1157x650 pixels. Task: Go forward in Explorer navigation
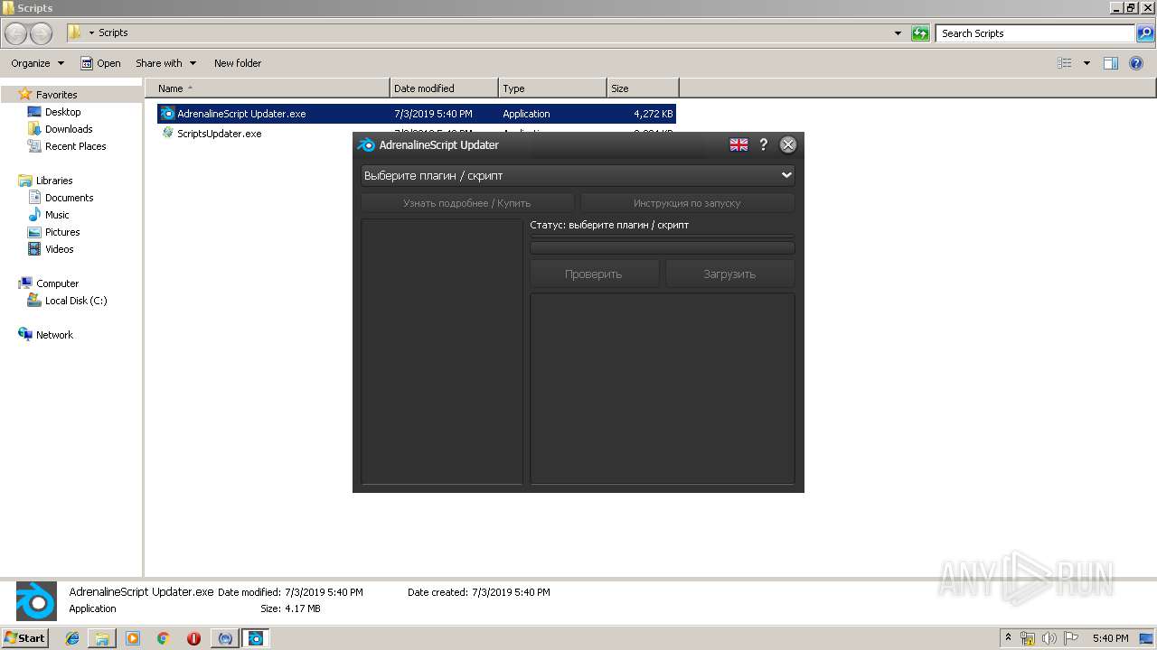pos(41,33)
